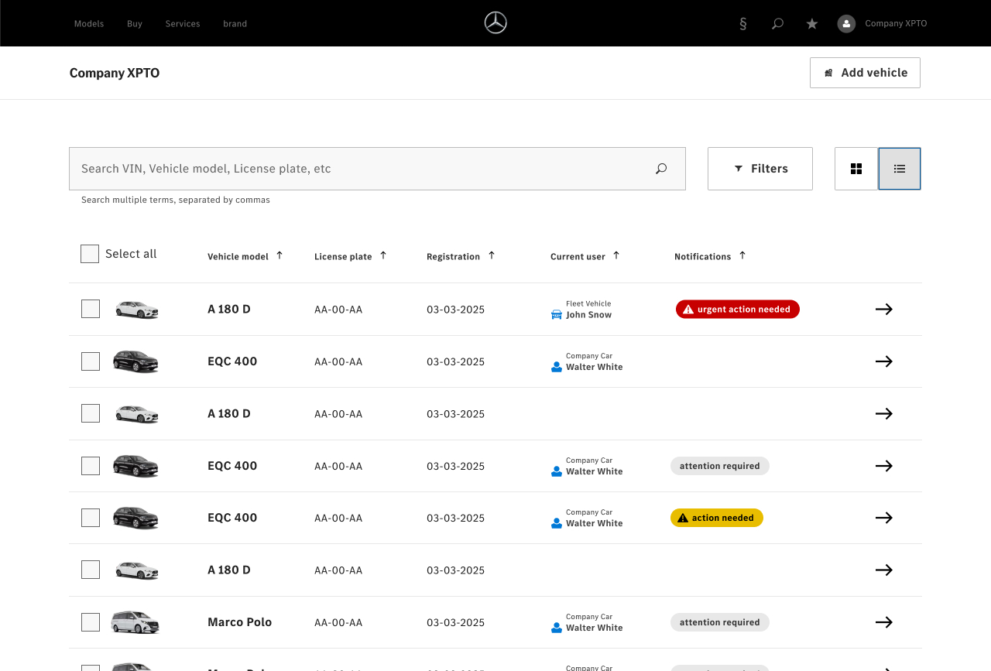991x671 pixels.
Task: Click the search bar magnifier icon
Action: pos(661,169)
